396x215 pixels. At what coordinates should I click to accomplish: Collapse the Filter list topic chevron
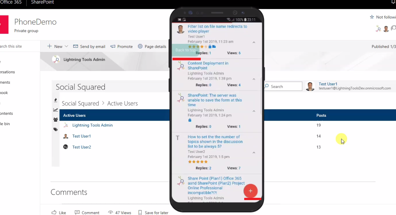click(x=254, y=42)
